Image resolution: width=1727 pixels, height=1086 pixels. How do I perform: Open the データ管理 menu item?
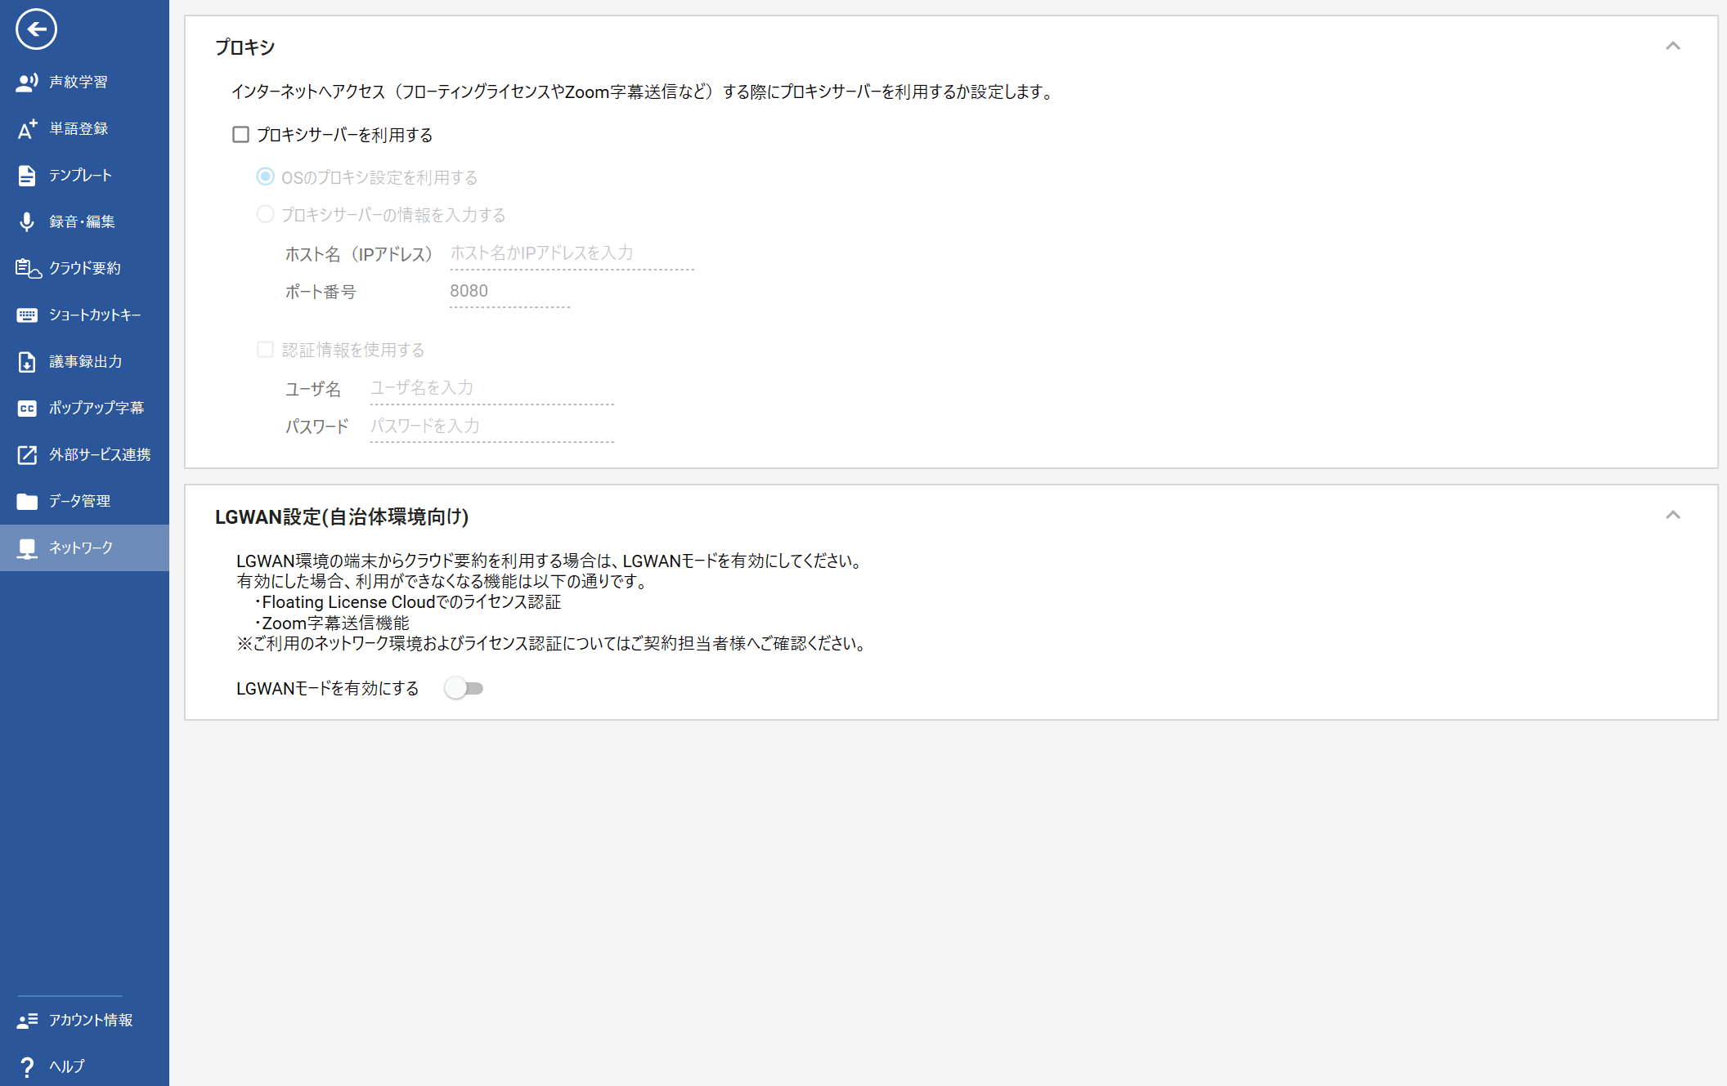[79, 501]
